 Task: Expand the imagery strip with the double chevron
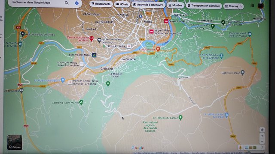(x=262, y=148)
